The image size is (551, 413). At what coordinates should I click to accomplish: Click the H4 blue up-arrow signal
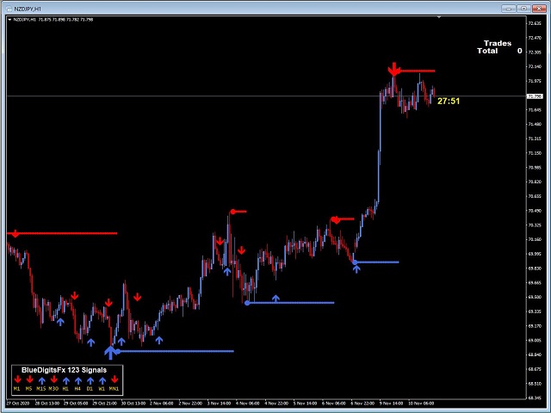pos(78,380)
